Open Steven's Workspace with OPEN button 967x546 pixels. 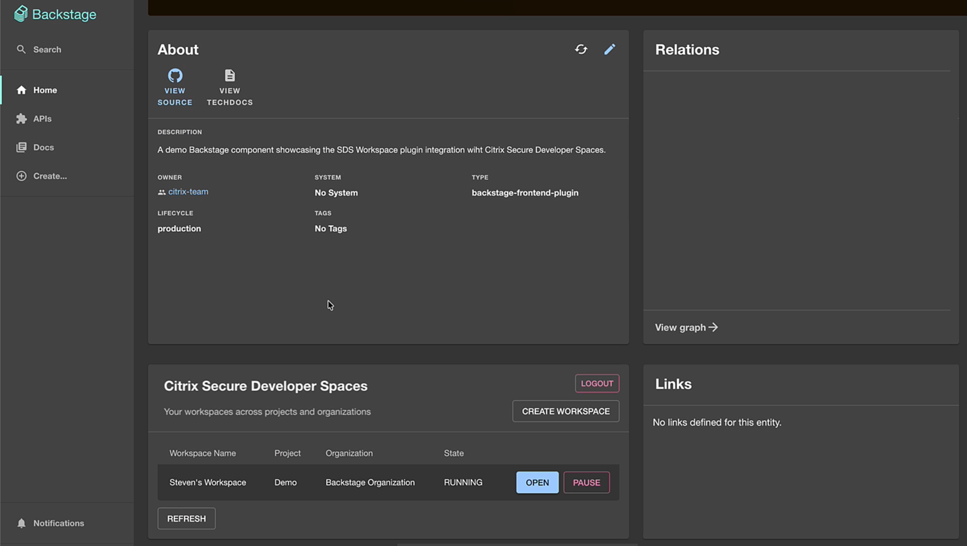[537, 482]
